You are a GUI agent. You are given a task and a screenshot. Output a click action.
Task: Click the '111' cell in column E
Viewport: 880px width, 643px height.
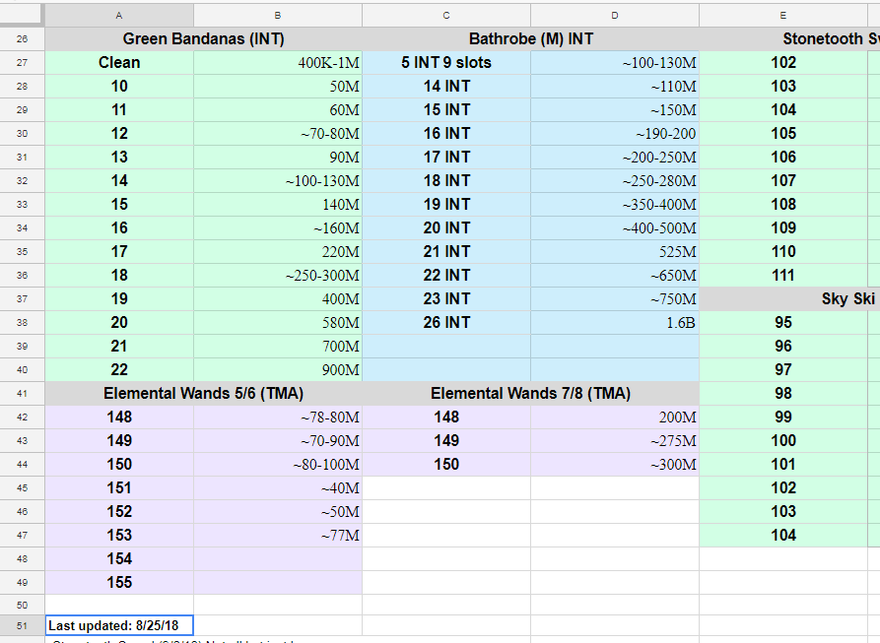tap(782, 276)
